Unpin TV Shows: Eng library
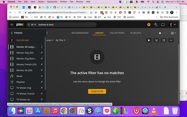 tap(41, 88)
